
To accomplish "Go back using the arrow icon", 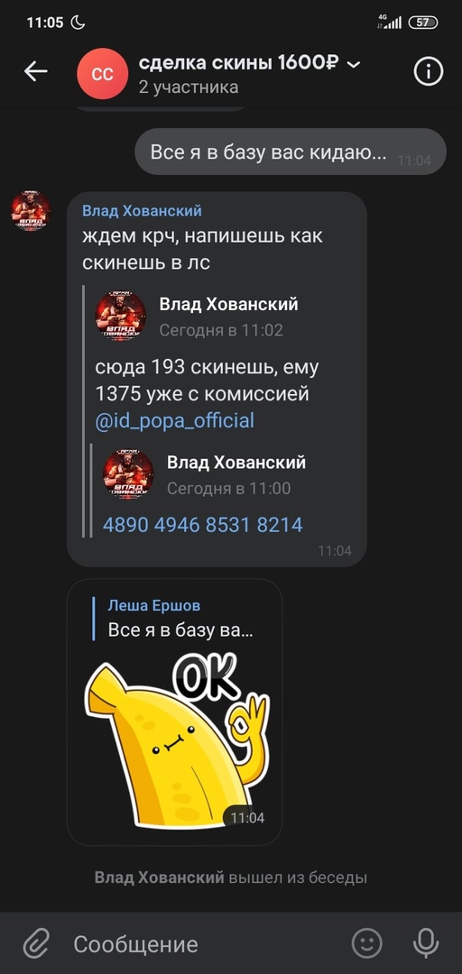I will [36, 72].
